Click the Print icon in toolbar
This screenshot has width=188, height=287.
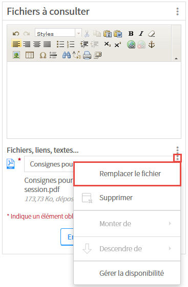point(87,55)
